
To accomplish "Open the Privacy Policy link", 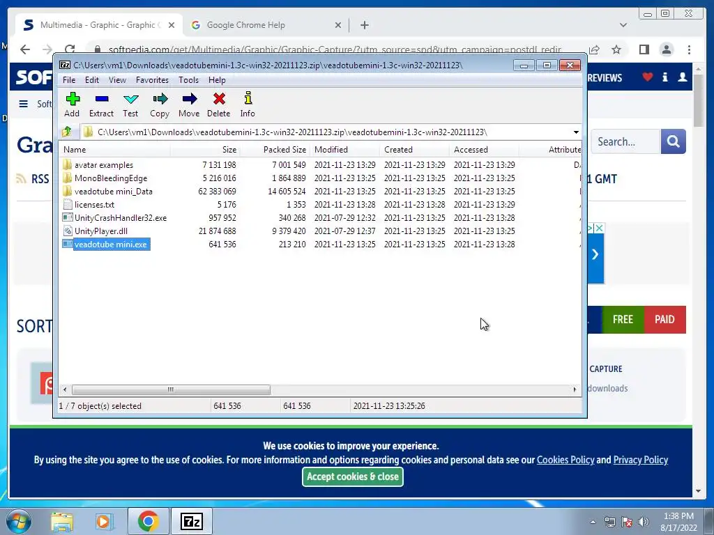I will pos(641,460).
